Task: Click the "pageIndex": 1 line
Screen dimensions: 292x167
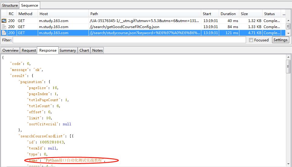Action: click(x=42, y=94)
